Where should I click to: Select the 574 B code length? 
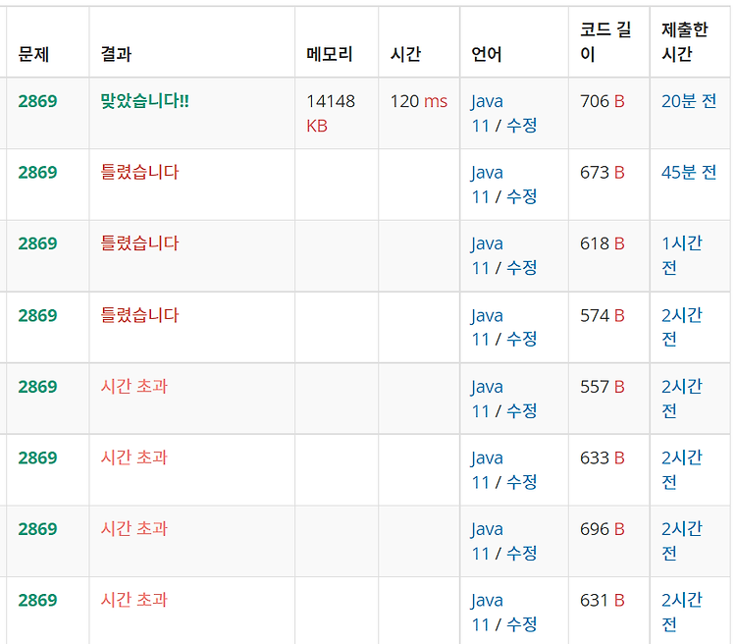click(x=603, y=316)
